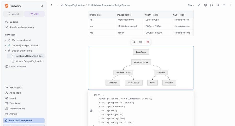The image size is (235, 126).
Task: Open the comments speech bubble icon
Action: point(212,5)
